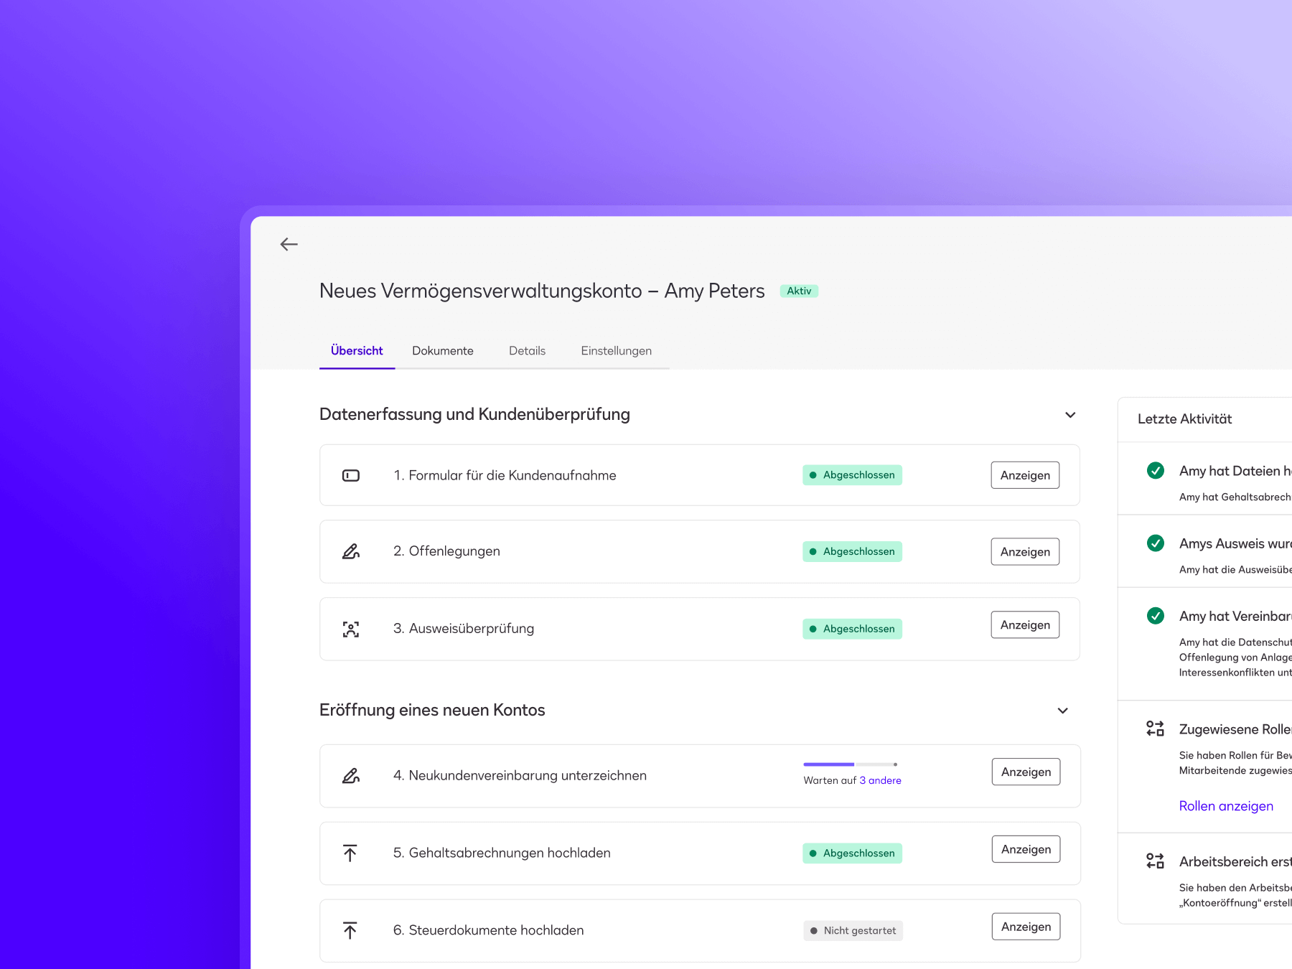
Task: Collapse the Datenerfassung und Kundenüberprüfung section
Action: coord(1070,415)
